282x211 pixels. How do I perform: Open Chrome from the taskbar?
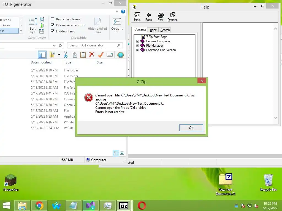pyautogui.click(x=39, y=206)
